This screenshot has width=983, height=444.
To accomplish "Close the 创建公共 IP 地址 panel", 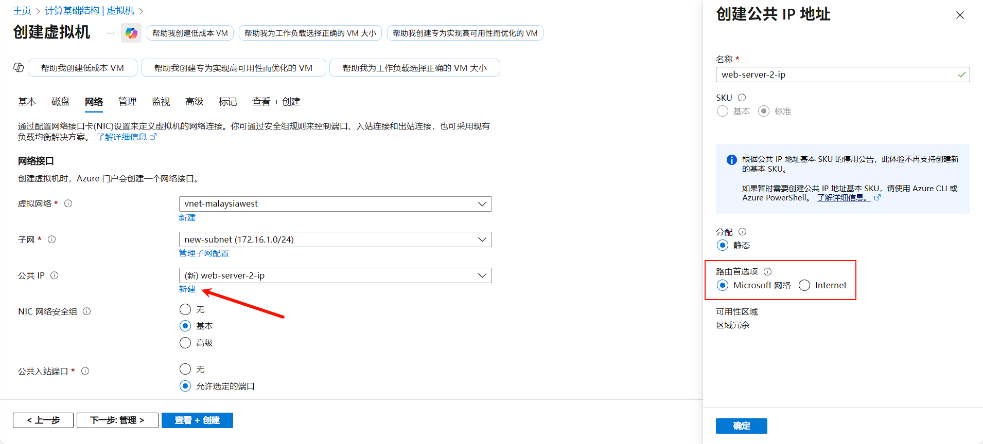I will 960,15.
